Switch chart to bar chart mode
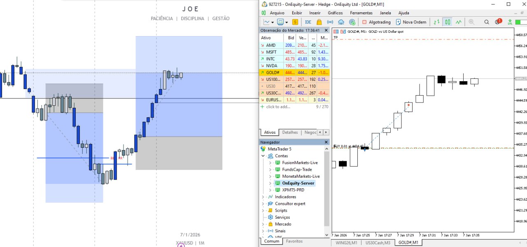The image size is (527, 247). (x=436, y=22)
